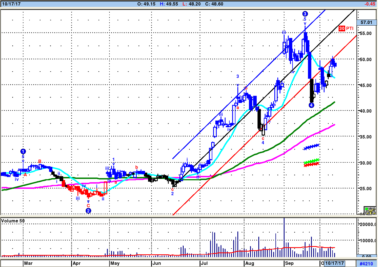This screenshot has width=386, height=267.
Task: Click the #4210 box in bottom corner
Action: pyautogui.click(x=366, y=264)
